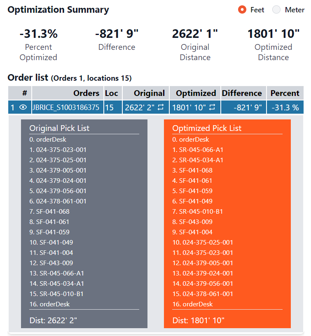Click the swap icon beside 1801' 10" in the order row
The height and width of the screenshot is (336, 311).
(212, 107)
